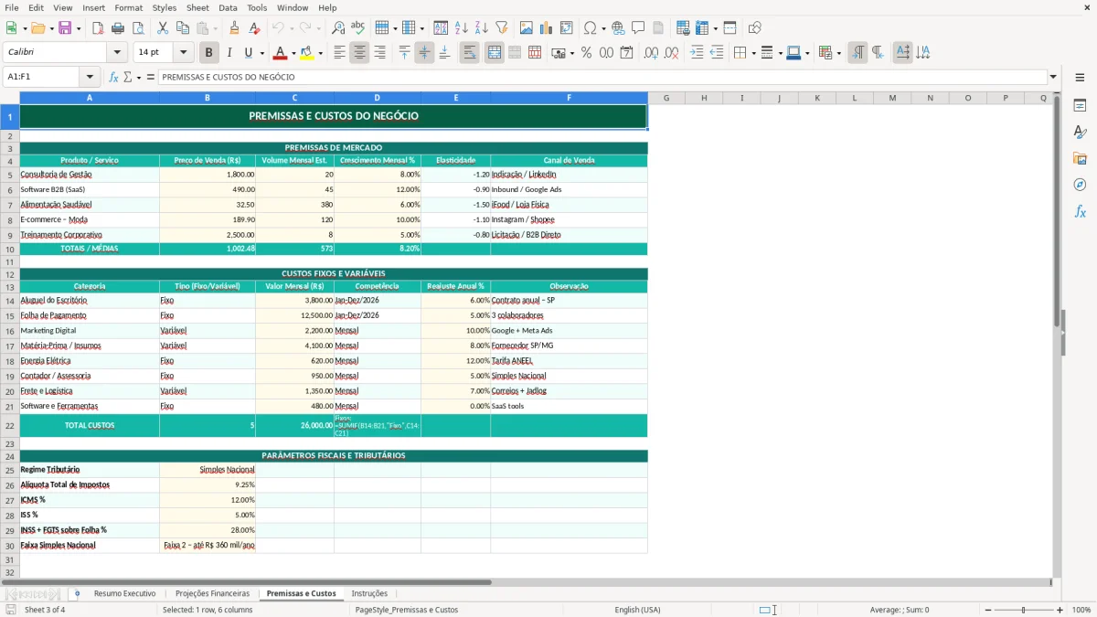This screenshot has width=1097, height=617.
Task: Run the Spelling check icon
Action: coord(358,28)
